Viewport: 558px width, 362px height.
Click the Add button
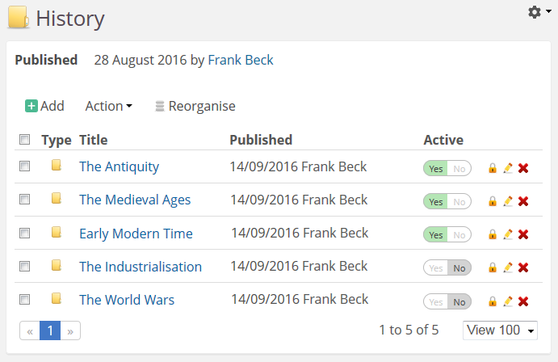(x=44, y=106)
